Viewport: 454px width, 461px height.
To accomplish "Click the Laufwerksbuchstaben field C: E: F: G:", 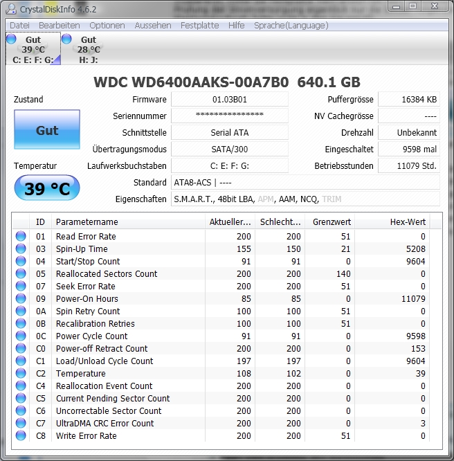I will coord(230,166).
